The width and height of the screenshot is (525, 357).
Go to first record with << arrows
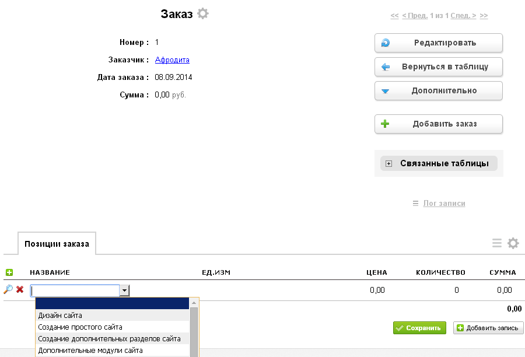[x=394, y=16]
